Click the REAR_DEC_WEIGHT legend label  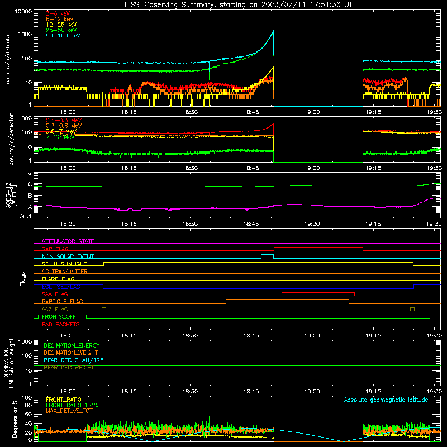pyautogui.click(x=69, y=368)
